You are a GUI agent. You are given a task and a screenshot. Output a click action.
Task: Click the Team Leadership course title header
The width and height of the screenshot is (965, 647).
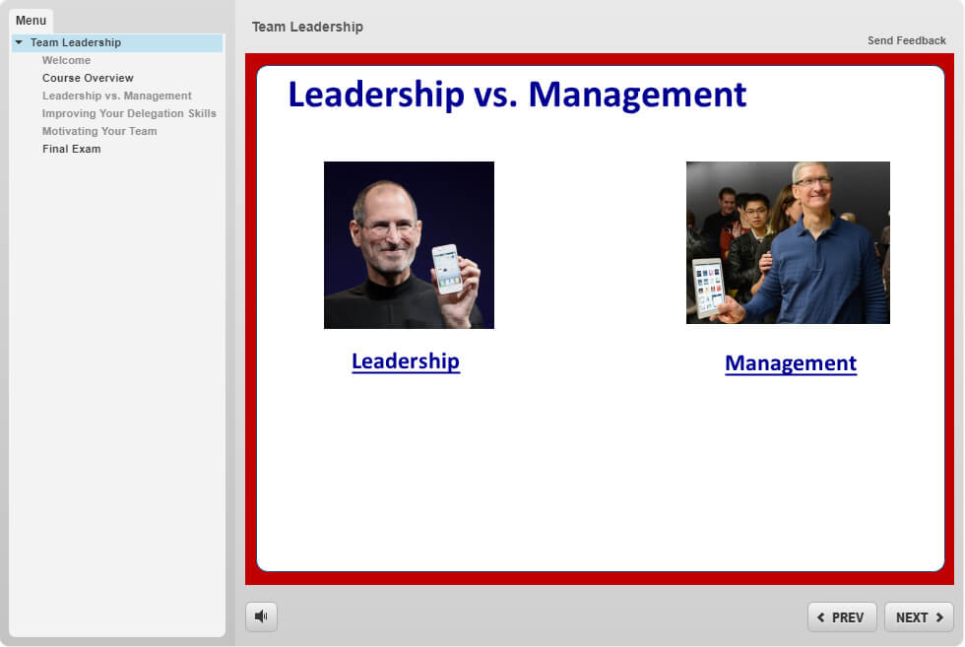click(307, 28)
